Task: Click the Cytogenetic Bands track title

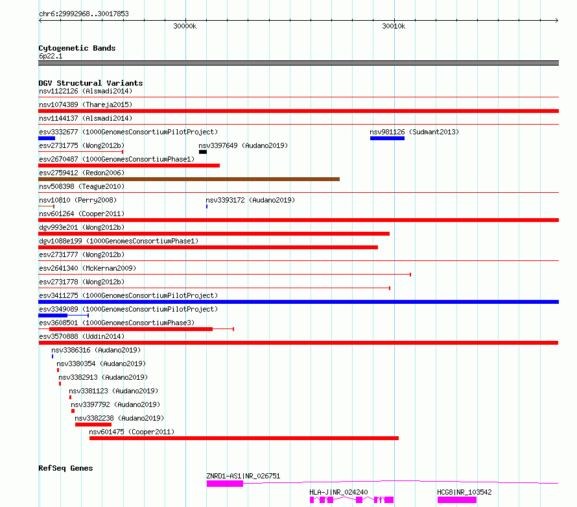Action: click(77, 48)
